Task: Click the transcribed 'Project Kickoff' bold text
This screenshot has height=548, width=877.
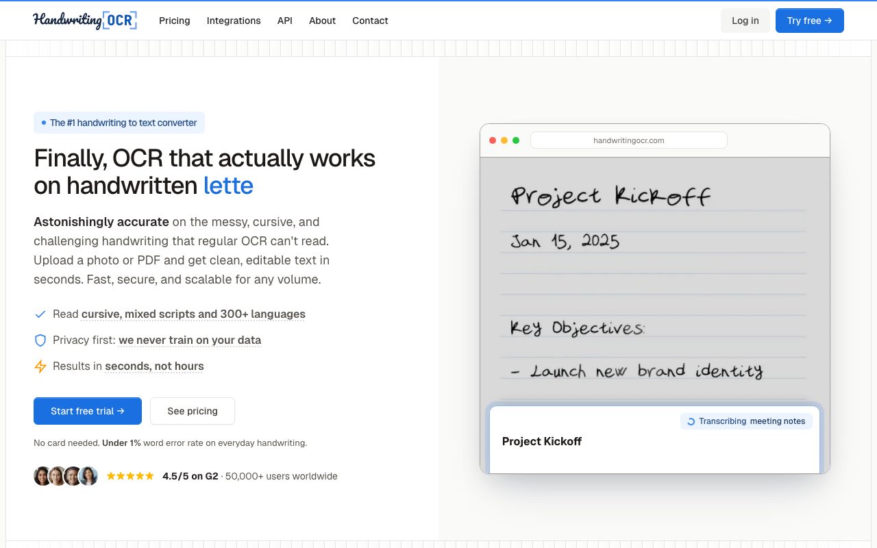Action: [x=542, y=441]
